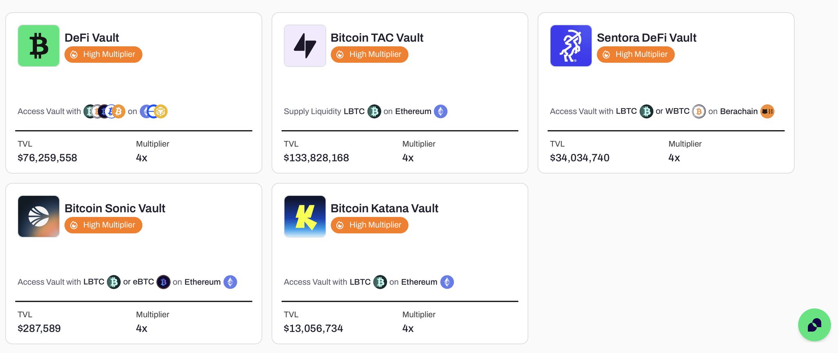Click the Berachain bear icon

tap(767, 111)
